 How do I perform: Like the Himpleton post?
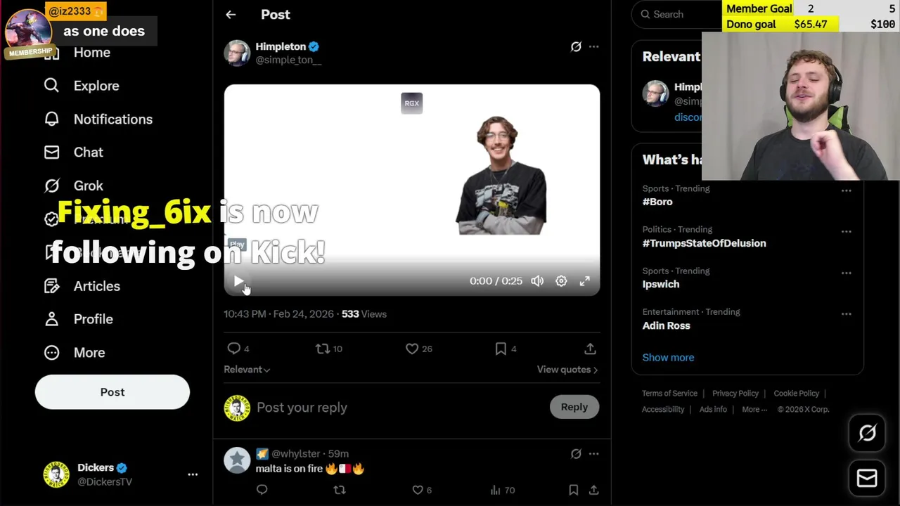(x=412, y=349)
